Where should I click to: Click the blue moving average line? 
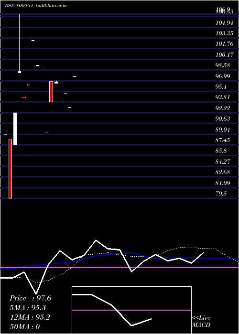coord(119,261)
